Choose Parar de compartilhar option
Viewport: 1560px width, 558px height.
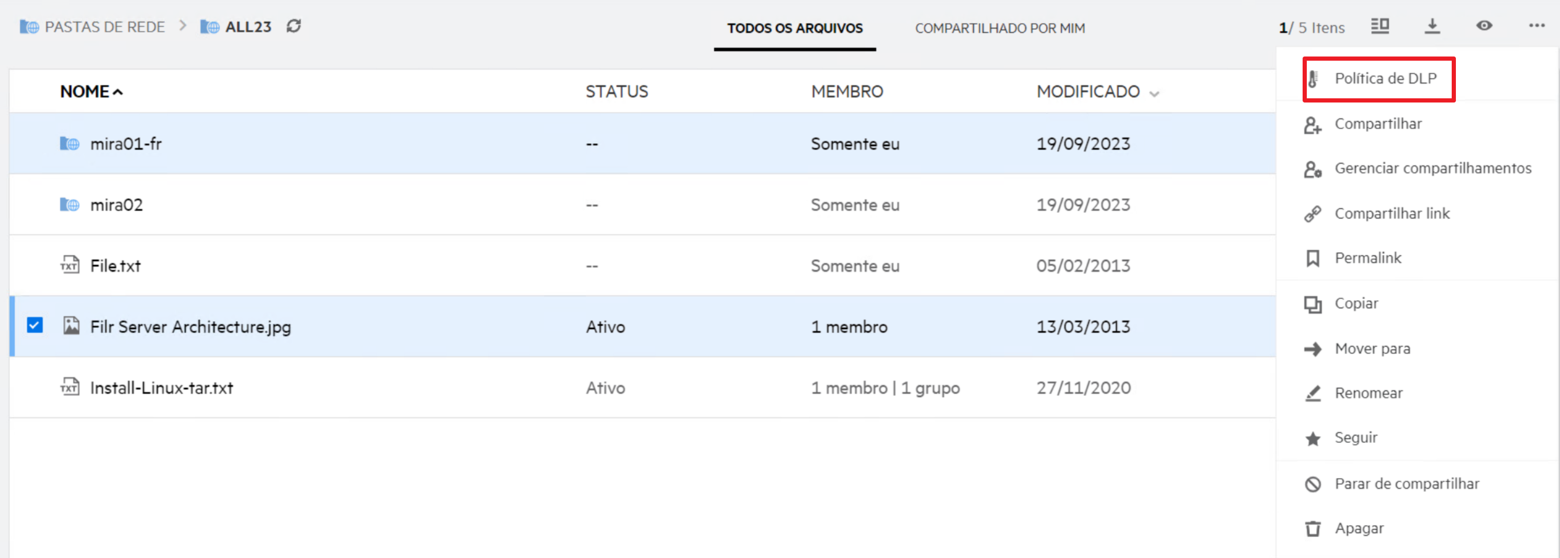(1406, 484)
